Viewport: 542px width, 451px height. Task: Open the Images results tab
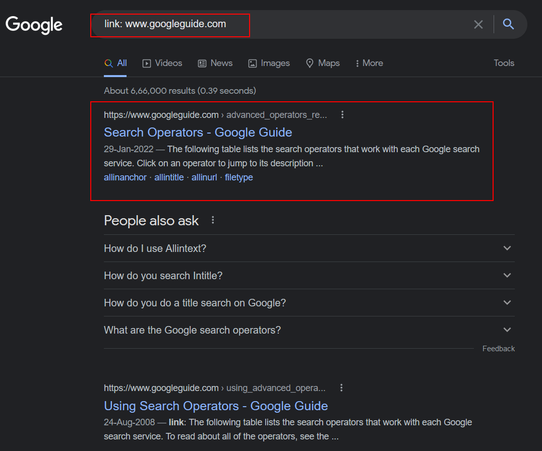pos(269,63)
